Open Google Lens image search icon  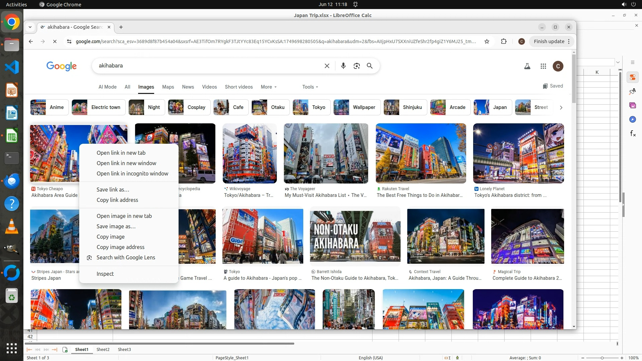pyautogui.click(x=356, y=66)
